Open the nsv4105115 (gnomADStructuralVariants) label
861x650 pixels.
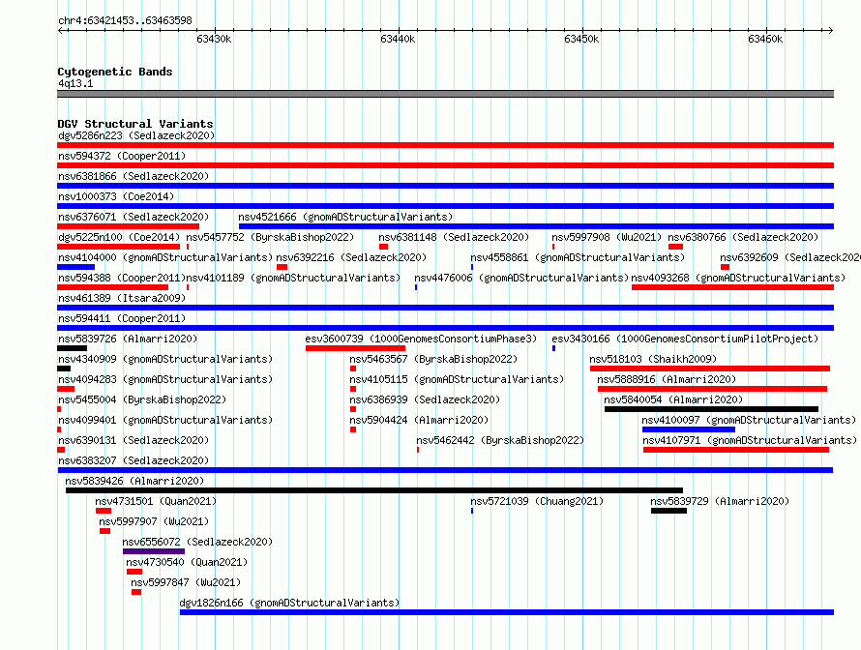tap(457, 379)
